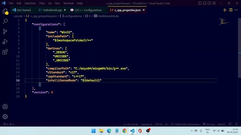Click the "compilerPath" key text
The width and height of the screenshot is (241, 135).
(58, 68)
